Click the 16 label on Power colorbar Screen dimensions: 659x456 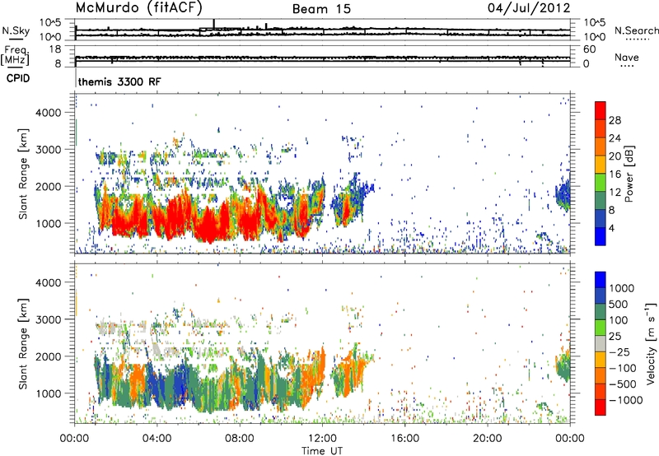click(615, 174)
